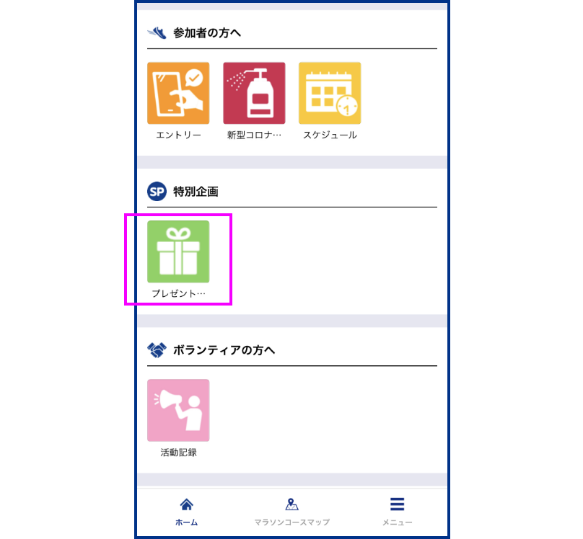Click the スケジュール text label
The image size is (583, 539).
pos(330,135)
